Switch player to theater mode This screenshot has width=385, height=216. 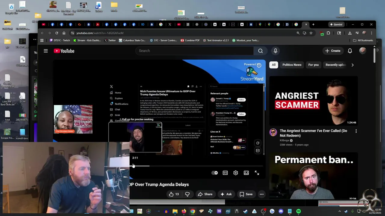pos(246,173)
